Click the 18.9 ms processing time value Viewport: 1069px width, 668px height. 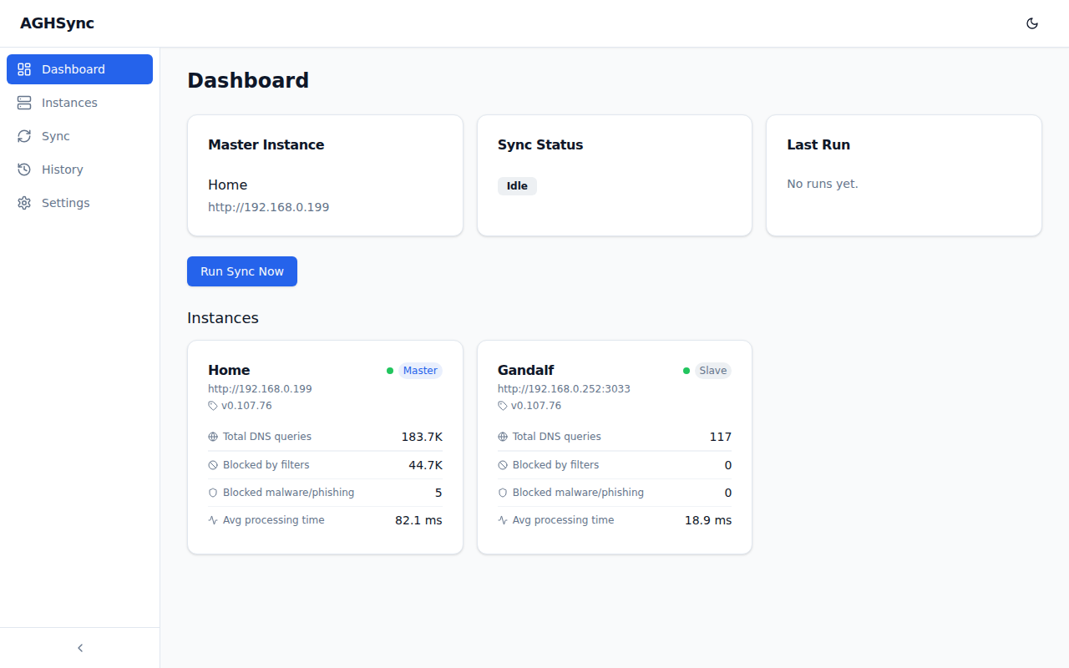pos(708,520)
